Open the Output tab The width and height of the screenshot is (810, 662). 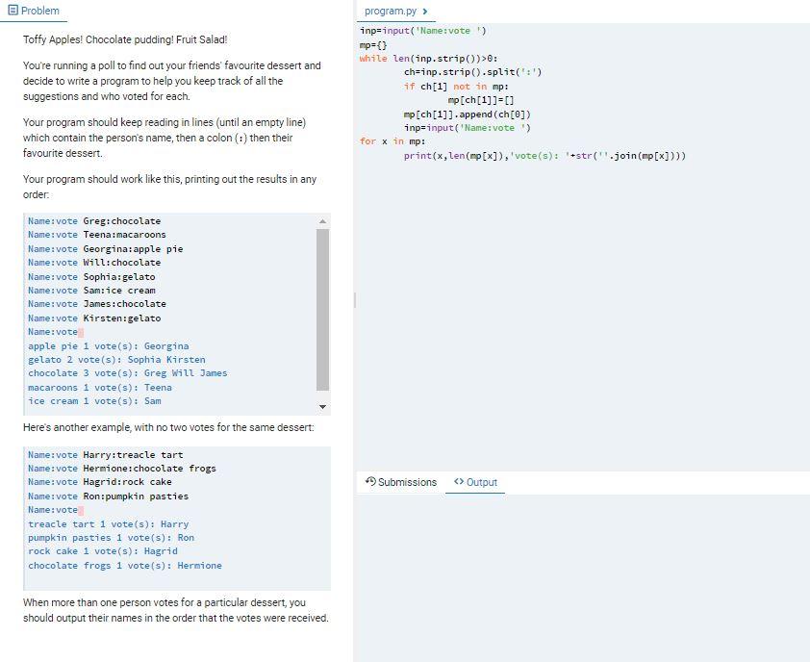[481, 482]
